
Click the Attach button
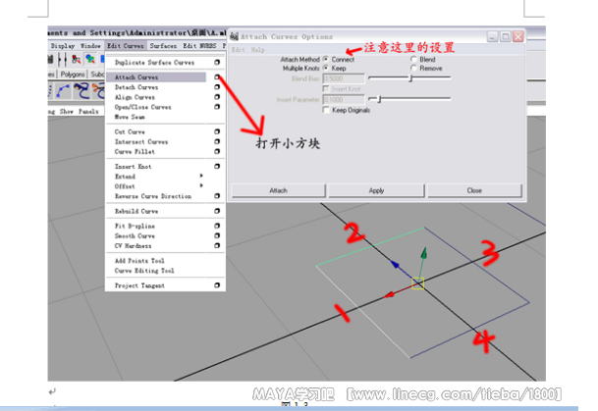coord(279,190)
